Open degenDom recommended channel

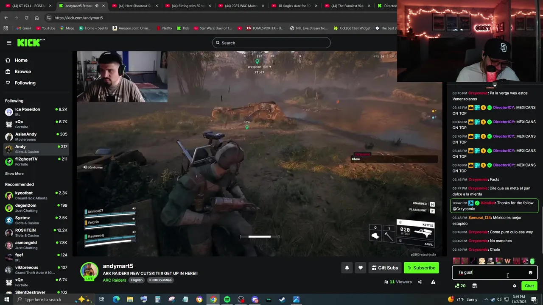coord(36,208)
